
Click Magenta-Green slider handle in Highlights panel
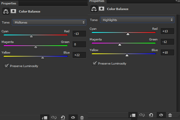pyautogui.click(x=120, y=44)
